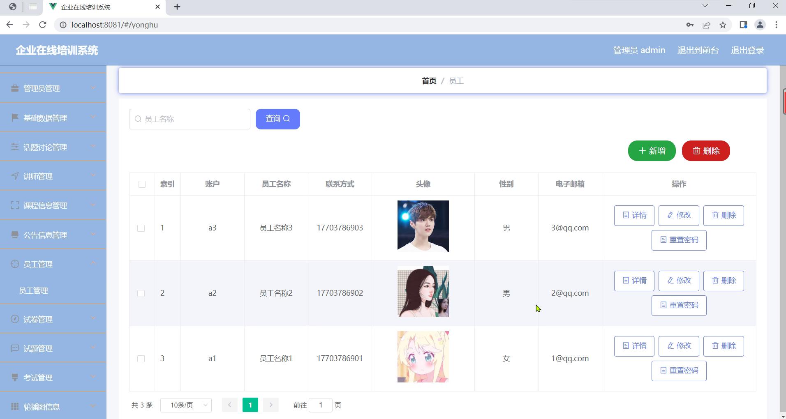Screen dimensions: 786x419
Task: Click the 查询 search button
Action: [278, 119]
